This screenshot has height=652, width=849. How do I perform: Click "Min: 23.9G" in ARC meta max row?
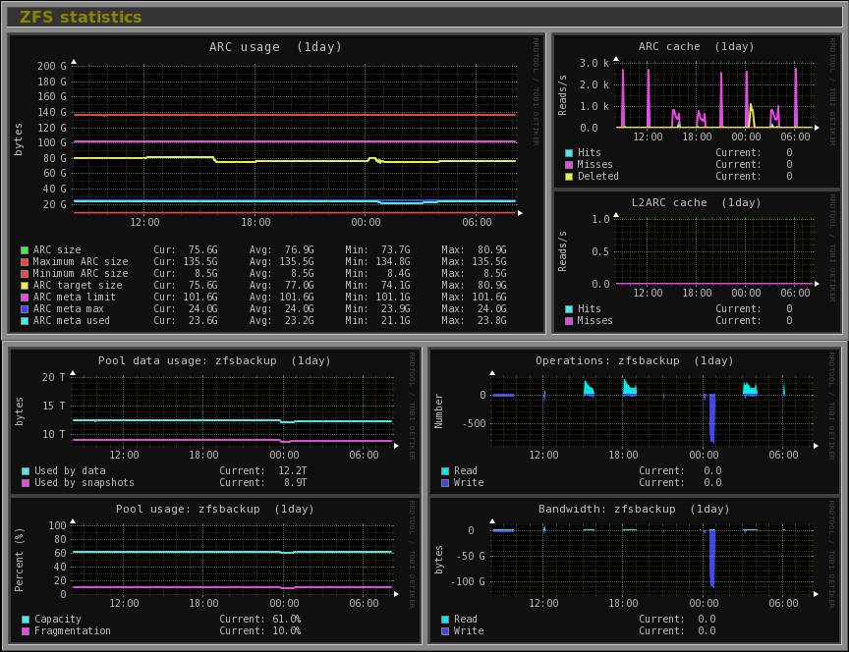click(378, 309)
